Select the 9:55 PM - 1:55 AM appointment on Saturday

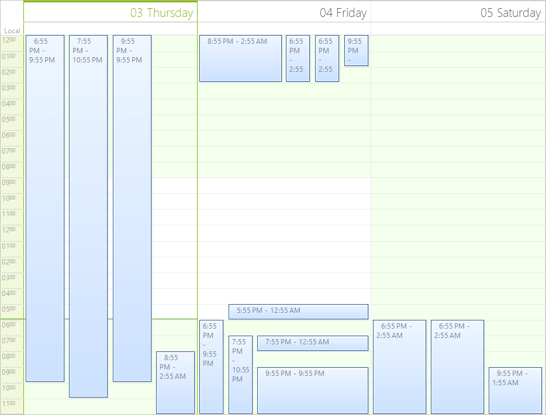[514, 389]
